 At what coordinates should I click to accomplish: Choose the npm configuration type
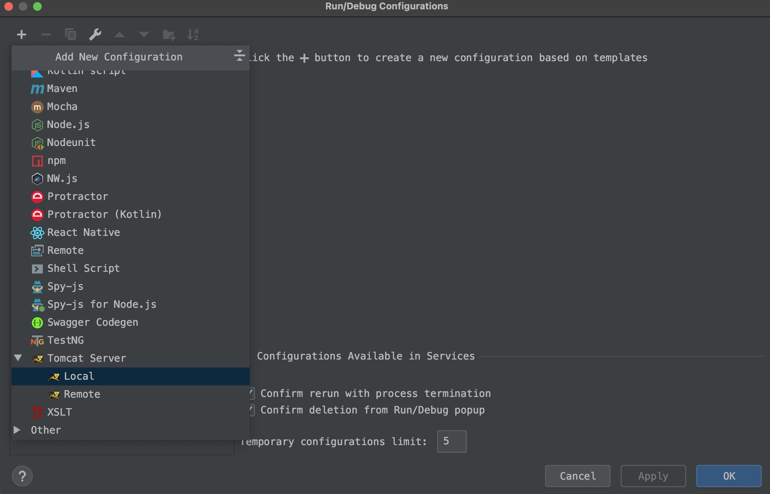[56, 160]
